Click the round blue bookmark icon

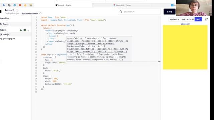[15, 5]
